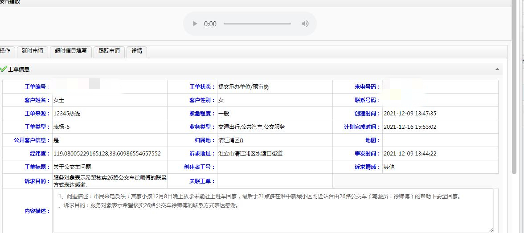Open the 超时信息填写 tab
Screen dimensions: 524x233
[x=71, y=51]
